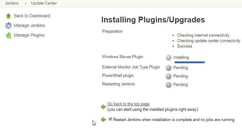This screenshot has width=242, height=128.
Task: Click the Windows Slaves Plugin installing progress bar
Action: [190, 62]
